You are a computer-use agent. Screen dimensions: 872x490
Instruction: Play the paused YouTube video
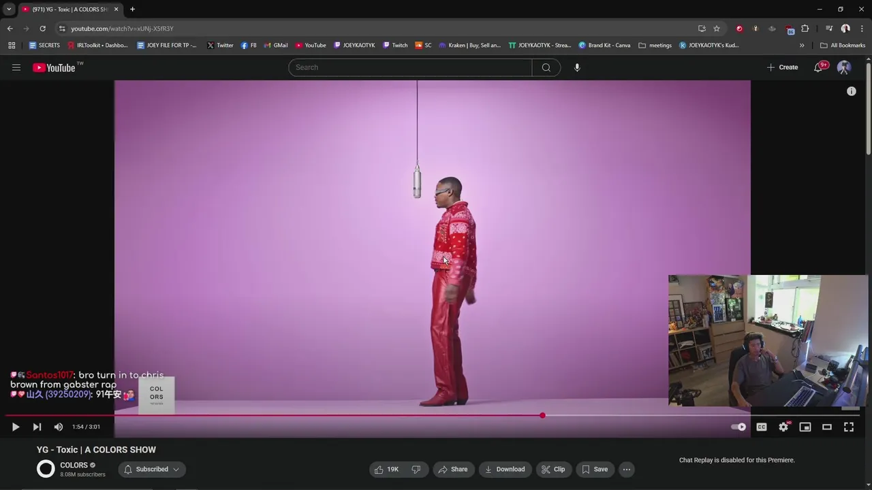(15, 427)
